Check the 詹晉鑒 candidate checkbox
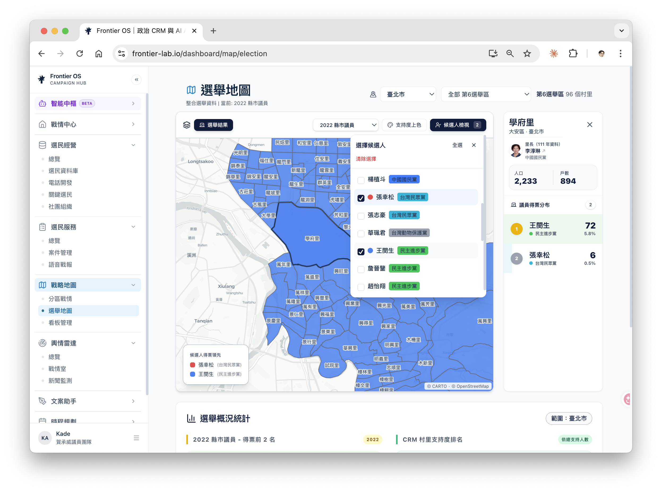Viewport: 662px width, 492px height. pyautogui.click(x=361, y=269)
